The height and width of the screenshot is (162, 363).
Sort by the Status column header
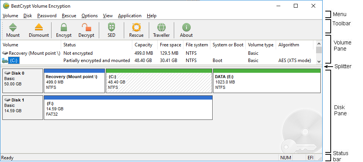(x=97, y=45)
